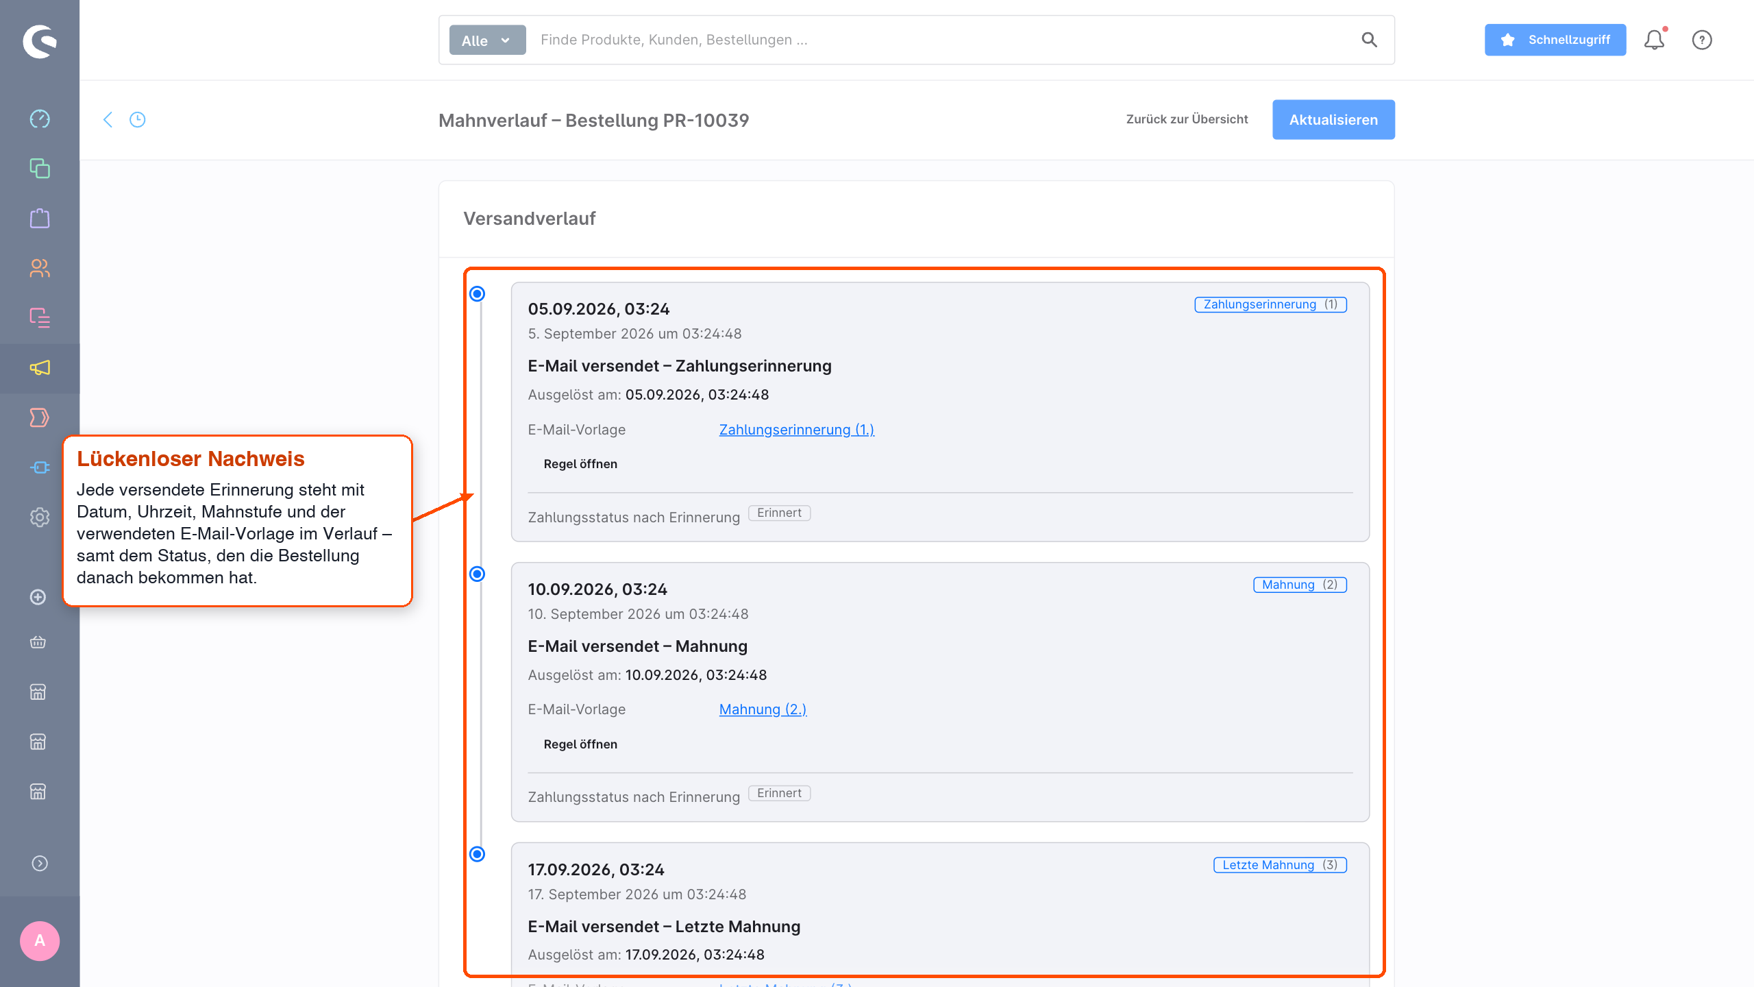Click the title 'Mahnverlauf – Bestellung PR-10039'
This screenshot has width=1754, height=987.
593,121
